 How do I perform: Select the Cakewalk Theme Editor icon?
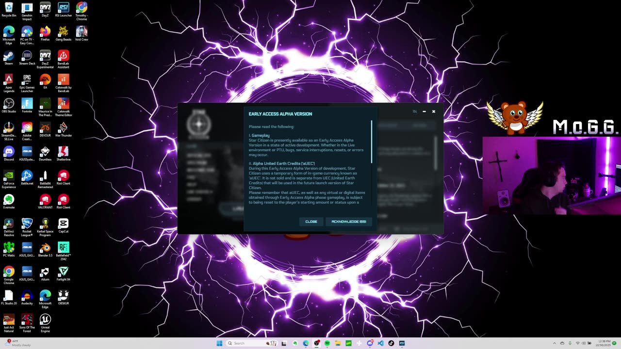pyautogui.click(x=63, y=108)
